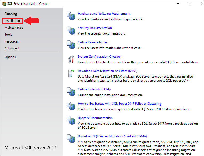Launch the System Configuration Checker link

(x=99, y=57)
